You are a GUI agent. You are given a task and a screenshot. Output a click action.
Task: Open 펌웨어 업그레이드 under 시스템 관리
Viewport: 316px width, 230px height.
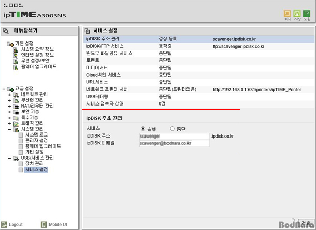tap(43, 146)
